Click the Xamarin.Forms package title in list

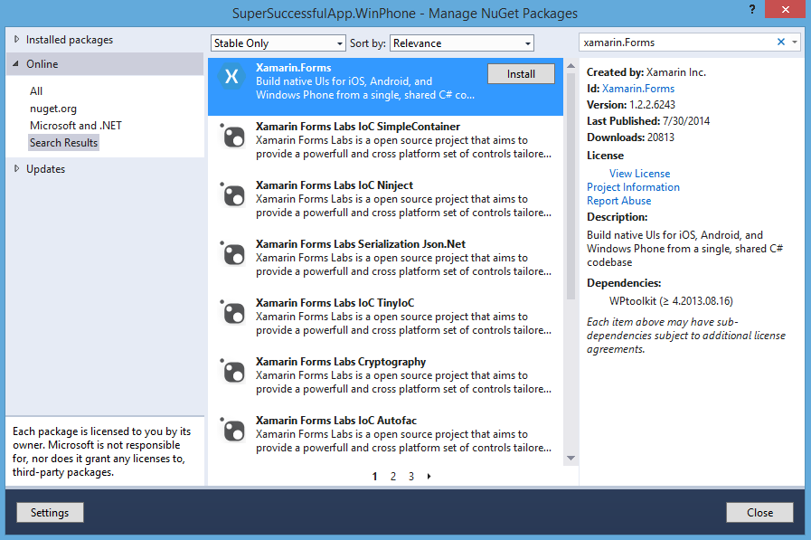[293, 68]
